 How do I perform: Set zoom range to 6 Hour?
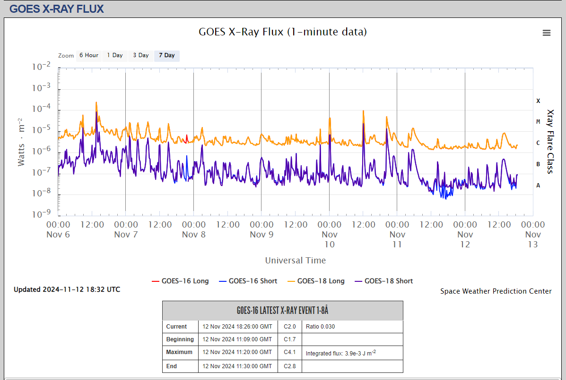click(88, 56)
